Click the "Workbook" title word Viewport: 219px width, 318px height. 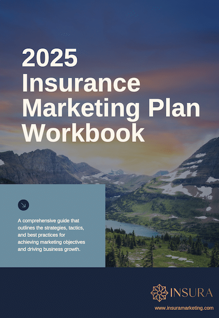pos(83,133)
